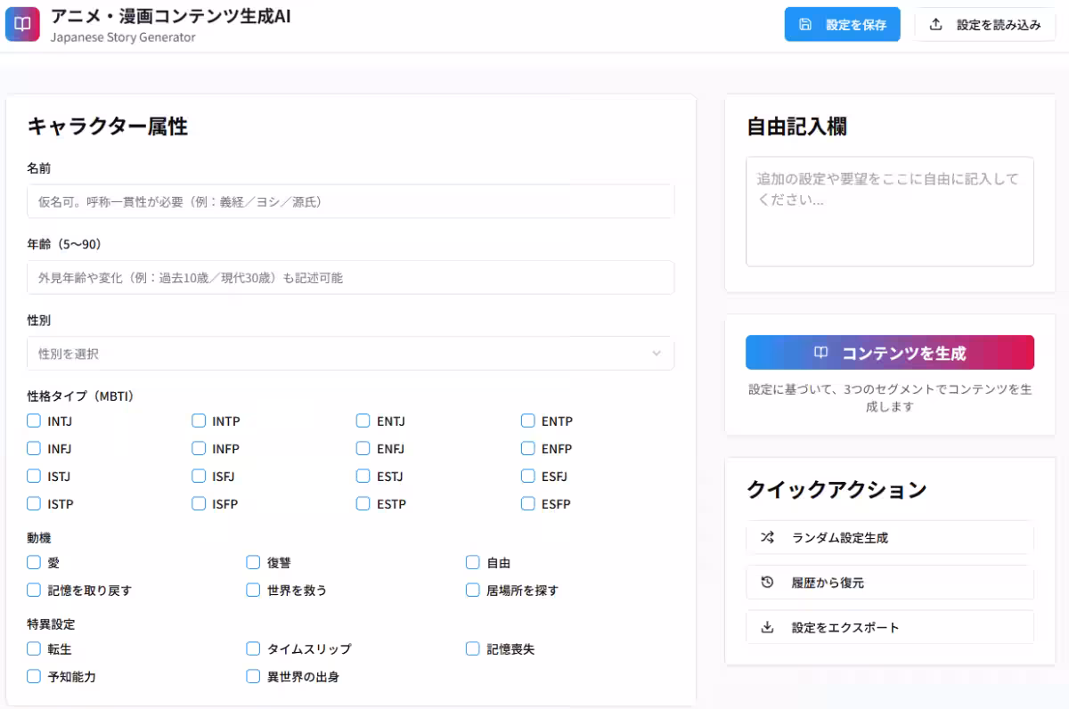Click the download icon next to 設定をエクスポート
Image resolution: width=1069 pixels, height=709 pixels.
[x=767, y=627]
